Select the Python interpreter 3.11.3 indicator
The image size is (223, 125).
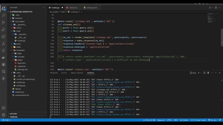[198, 120]
